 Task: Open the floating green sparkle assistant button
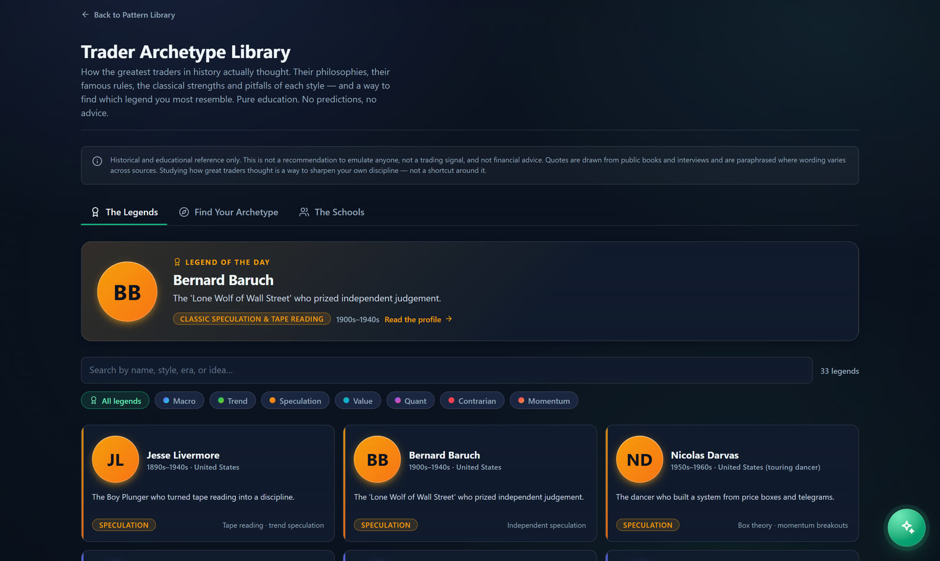[907, 528]
